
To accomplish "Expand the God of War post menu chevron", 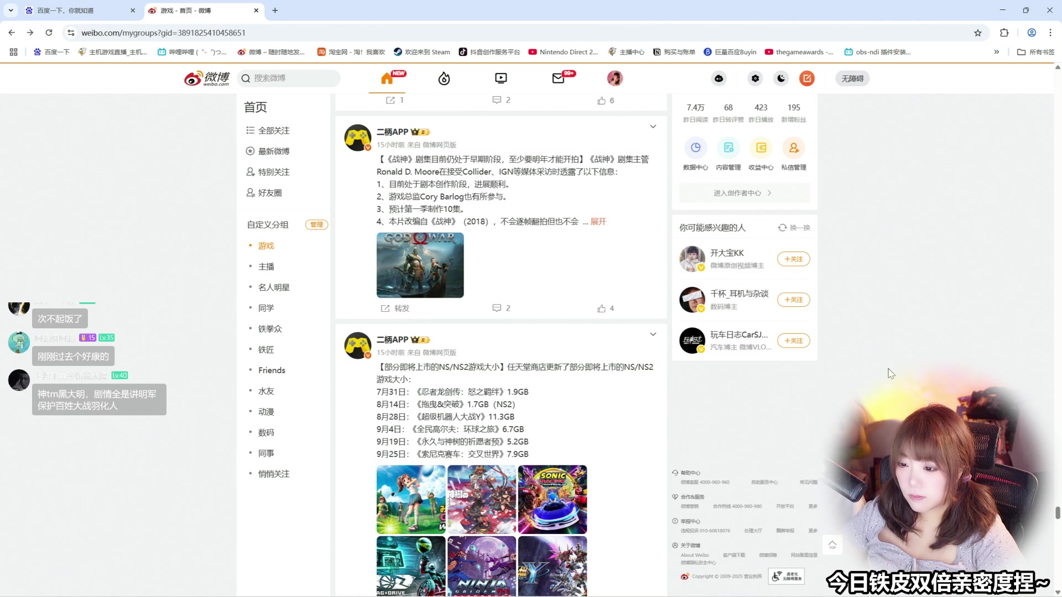I will pyautogui.click(x=653, y=127).
